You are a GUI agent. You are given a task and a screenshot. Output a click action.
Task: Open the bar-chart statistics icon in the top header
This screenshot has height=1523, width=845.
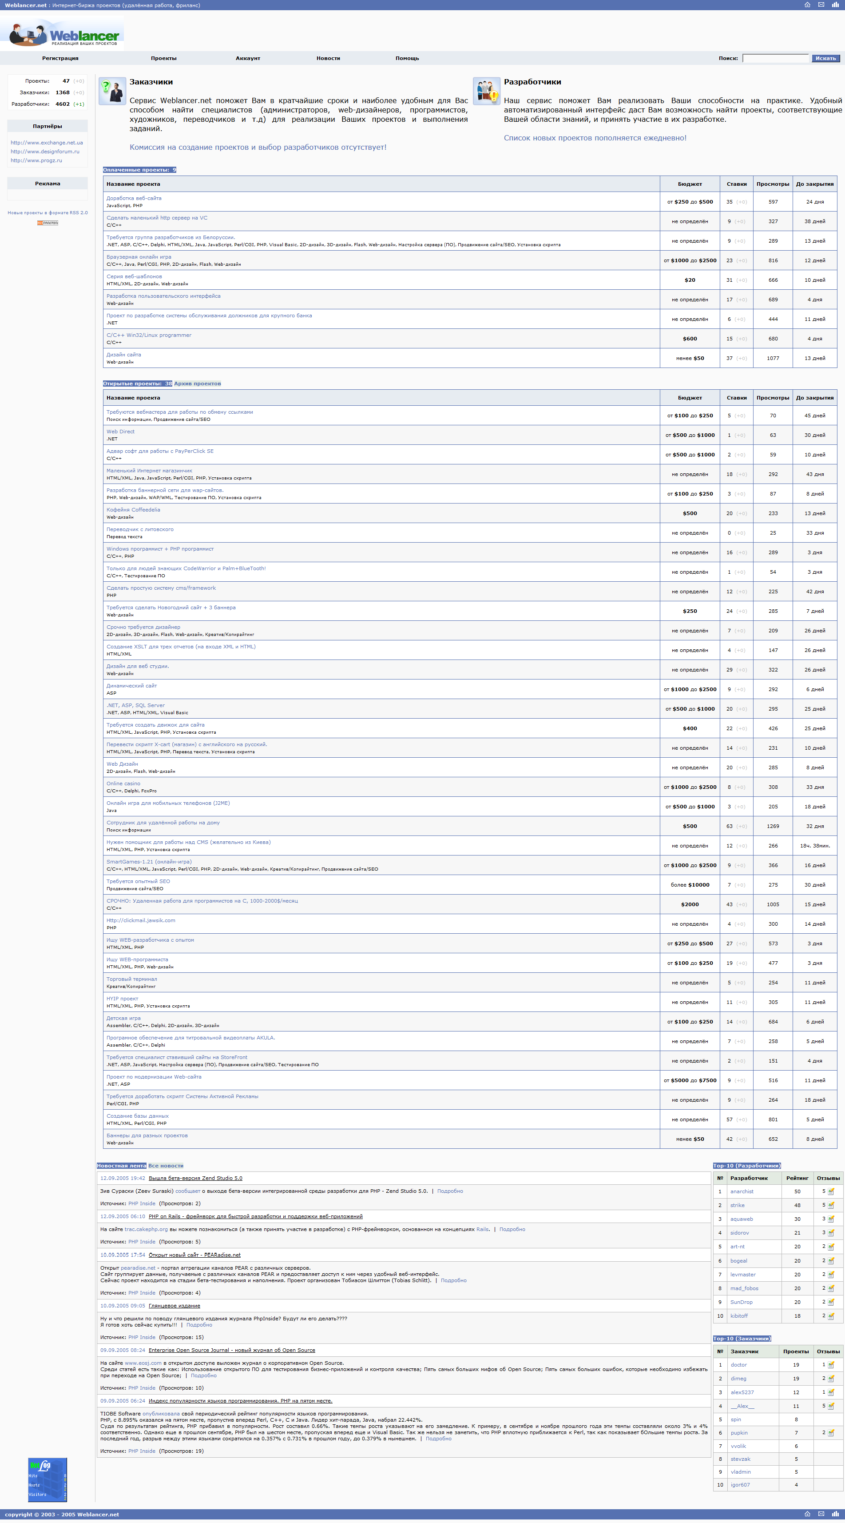coord(835,5)
